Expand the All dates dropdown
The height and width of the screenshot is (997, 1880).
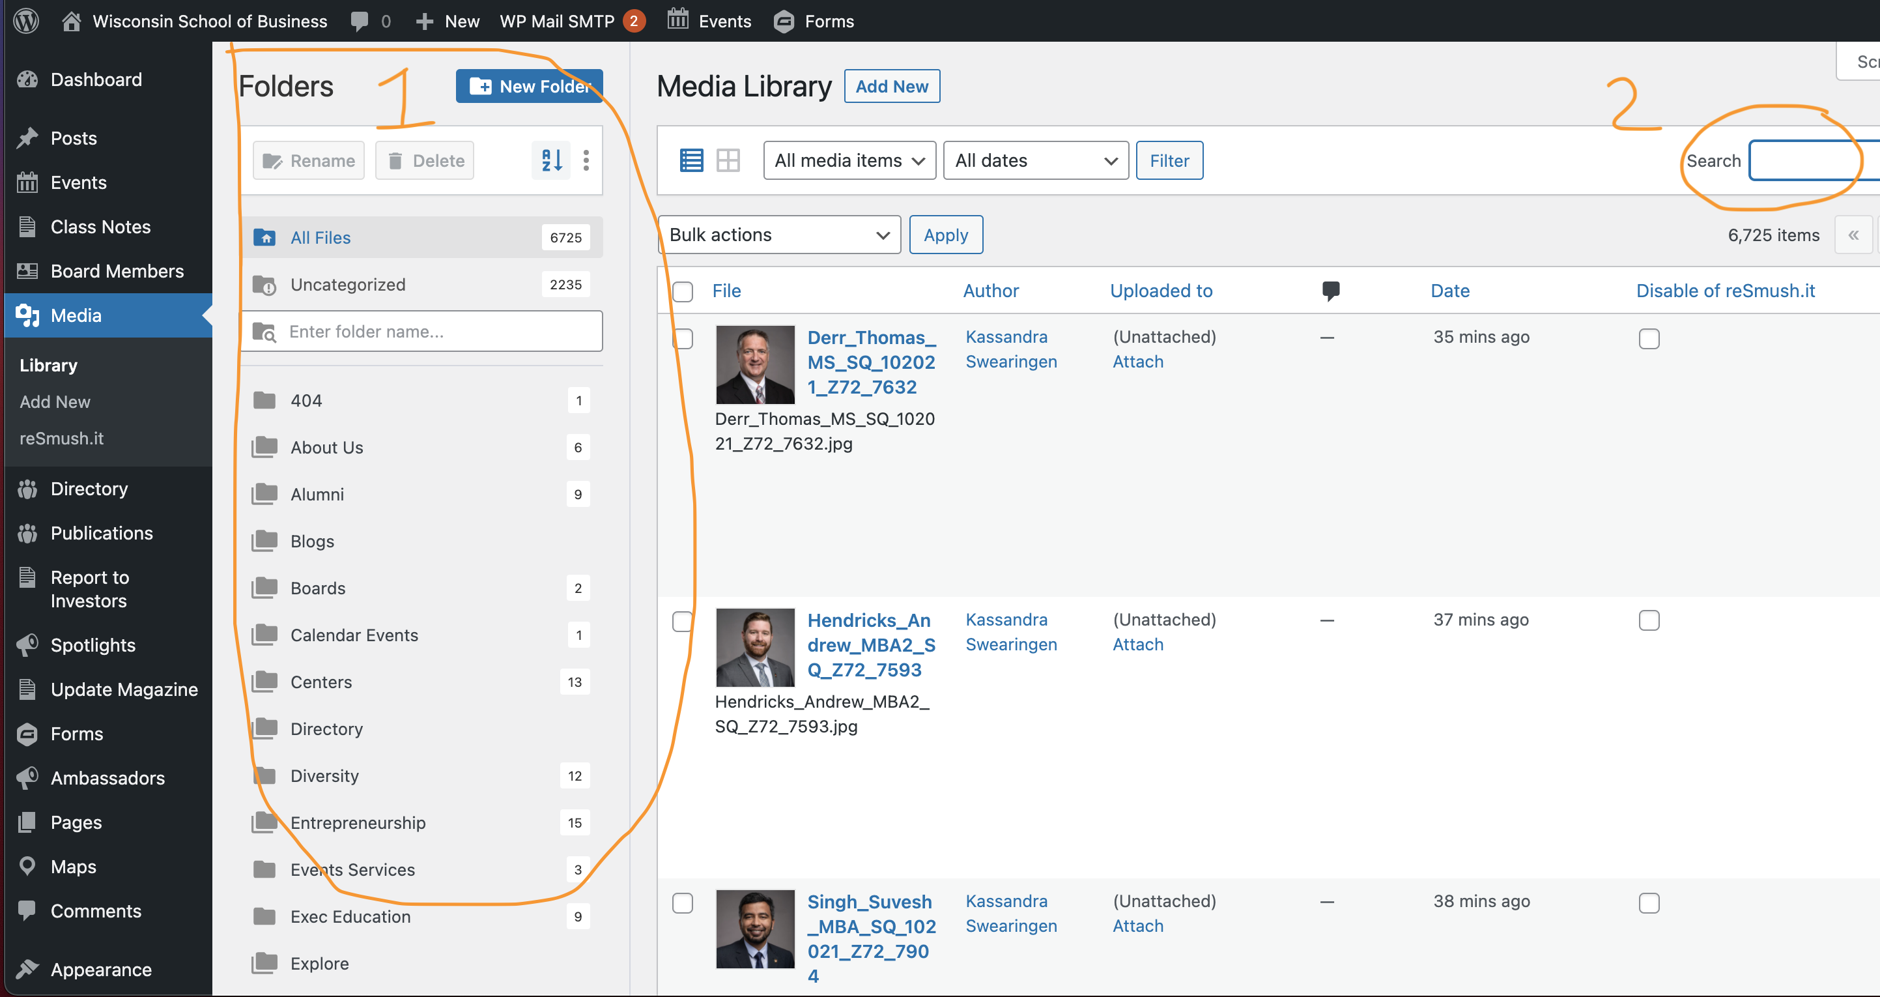1035,160
